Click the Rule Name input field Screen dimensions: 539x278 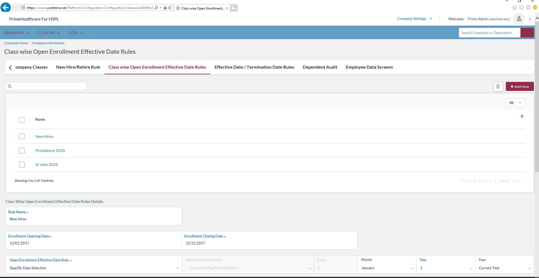(94, 219)
